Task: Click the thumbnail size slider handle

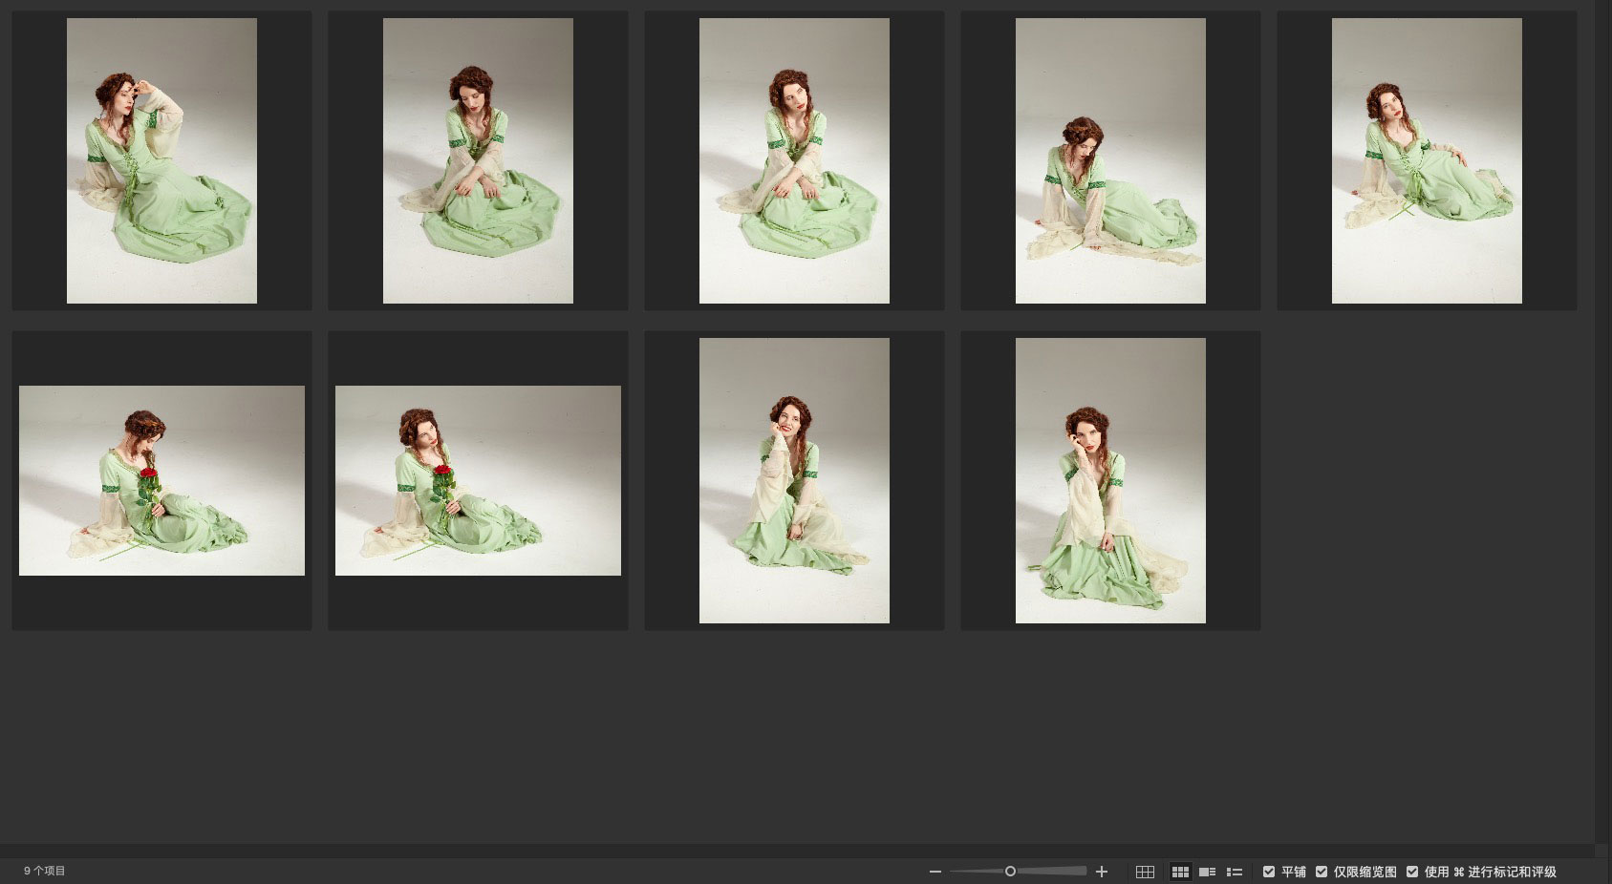Action: [1010, 872]
